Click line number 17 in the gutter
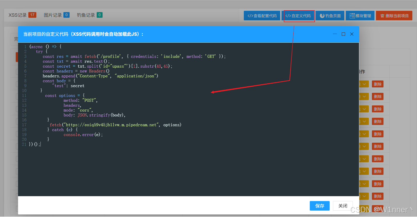Viewport: 417px width, 217px height. (24, 125)
